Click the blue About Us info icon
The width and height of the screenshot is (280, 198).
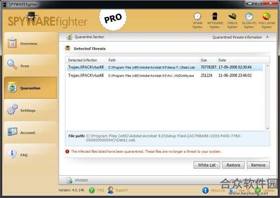coord(205,190)
